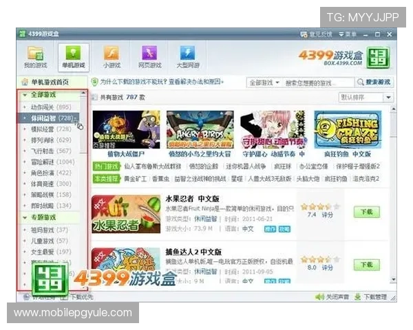Click the star rating for 捕鱼达人2
Image resolution: width=413 pixels, height=330 pixels.
click(x=320, y=260)
